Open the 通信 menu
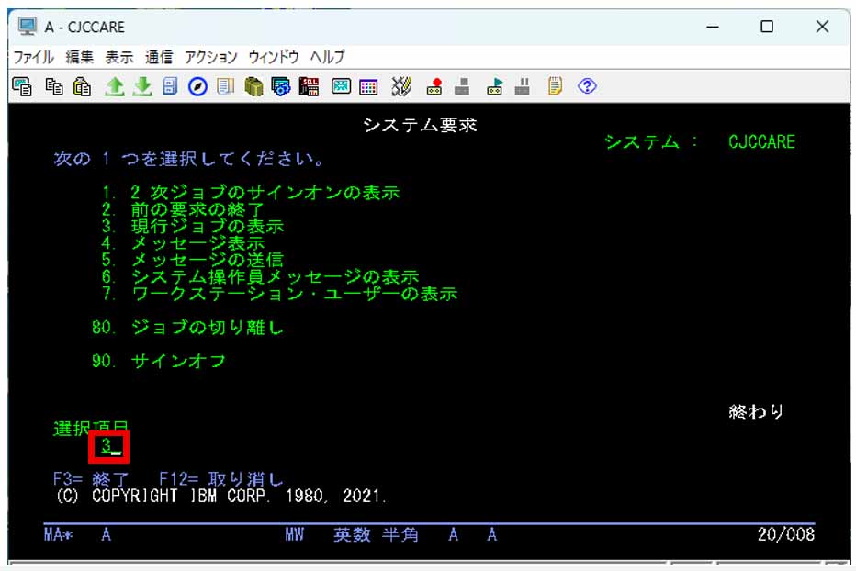Viewport: 856px width, 571px height. click(159, 57)
